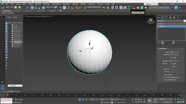The image size is (186, 104).
Task: Open Curve Editor icon
Action: [x=125, y=8]
